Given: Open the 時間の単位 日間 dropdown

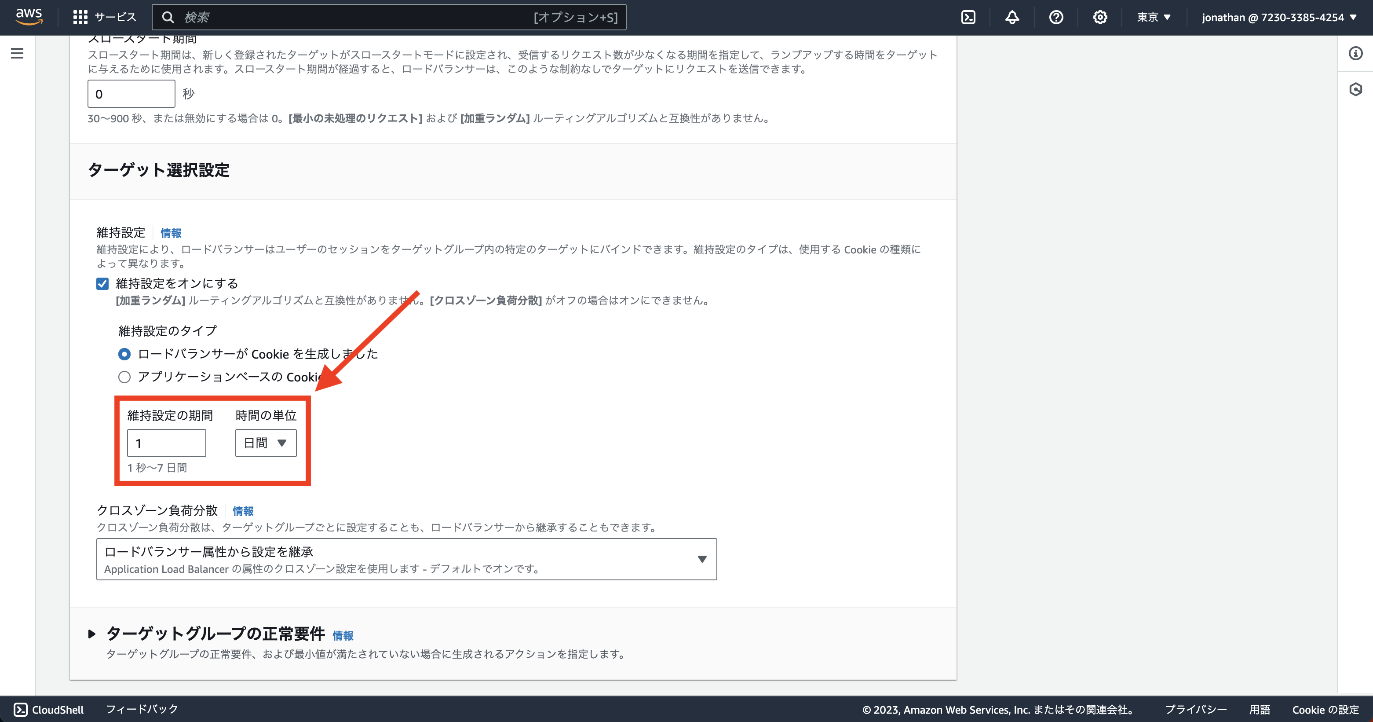Looking at the screenshot, I should [266, 443].
